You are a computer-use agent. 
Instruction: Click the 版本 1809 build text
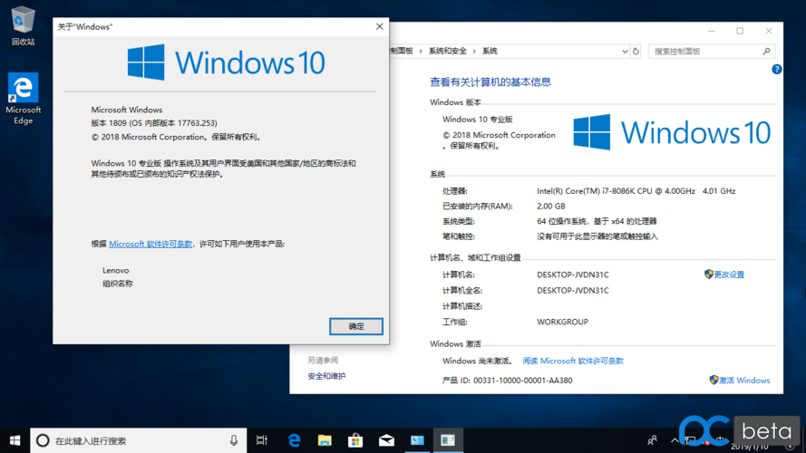pos(154,123)
